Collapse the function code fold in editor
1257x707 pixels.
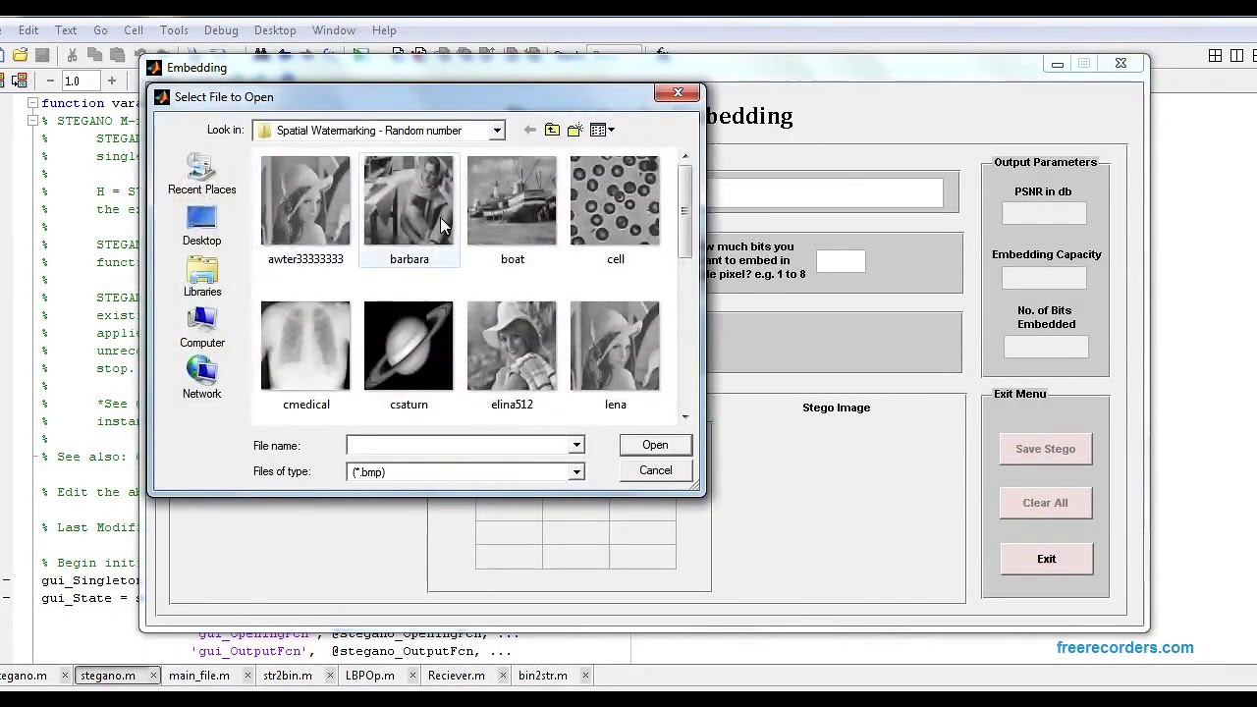pyautogui.click(x=32, y=103)
